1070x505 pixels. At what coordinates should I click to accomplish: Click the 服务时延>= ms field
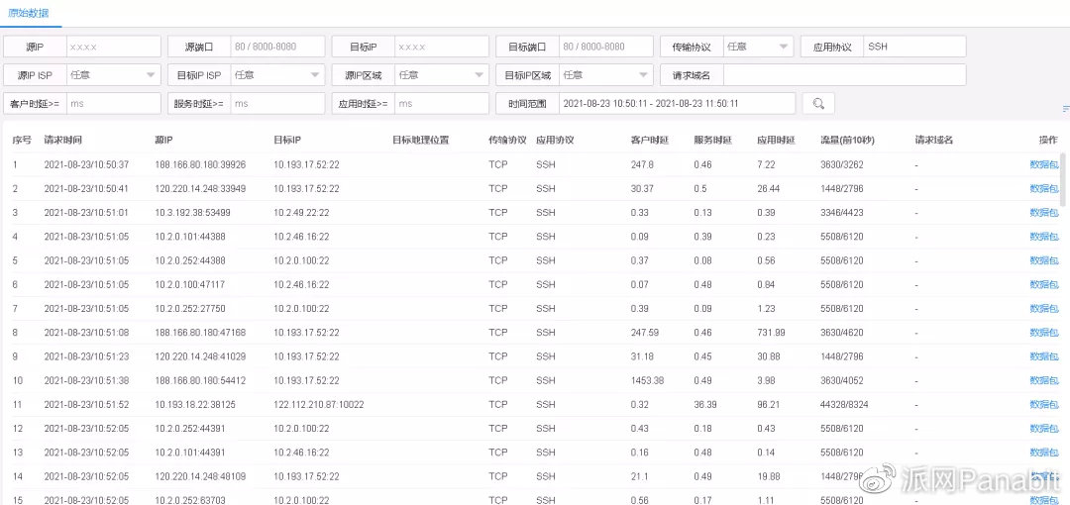click(x=277, y=104)
